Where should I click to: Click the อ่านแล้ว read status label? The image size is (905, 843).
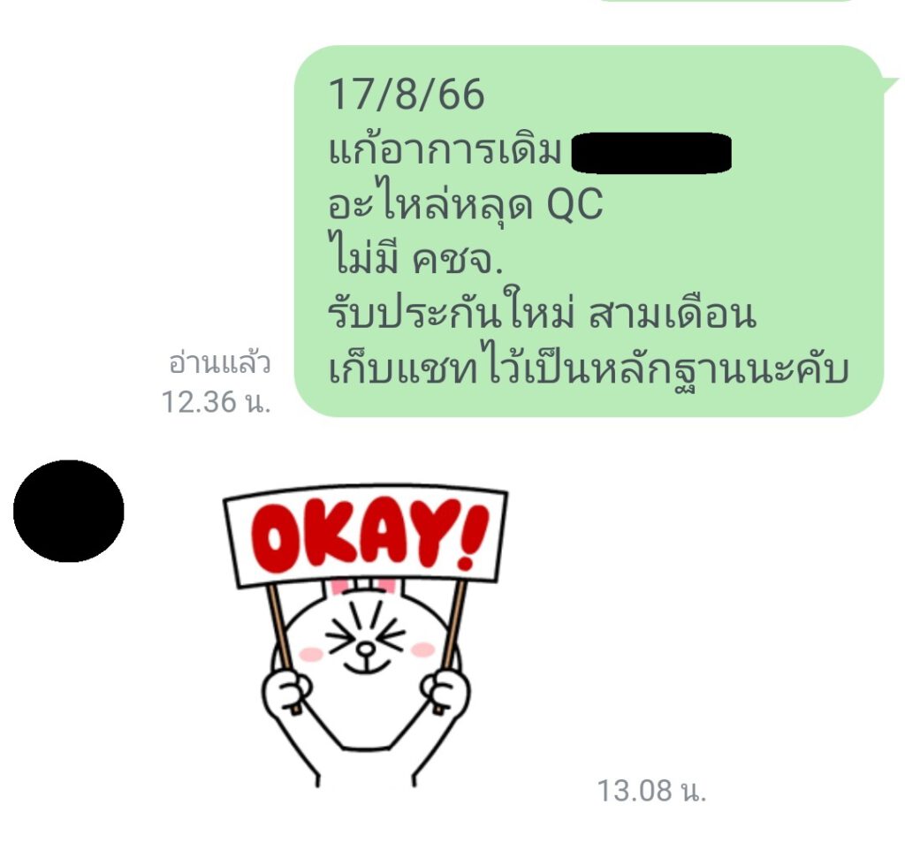point(219,363)
